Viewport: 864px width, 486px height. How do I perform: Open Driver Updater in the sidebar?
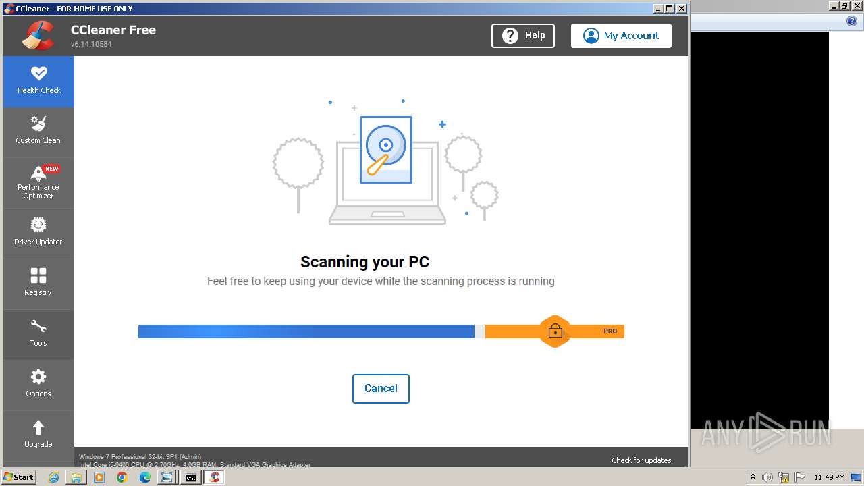click(38, 233)
